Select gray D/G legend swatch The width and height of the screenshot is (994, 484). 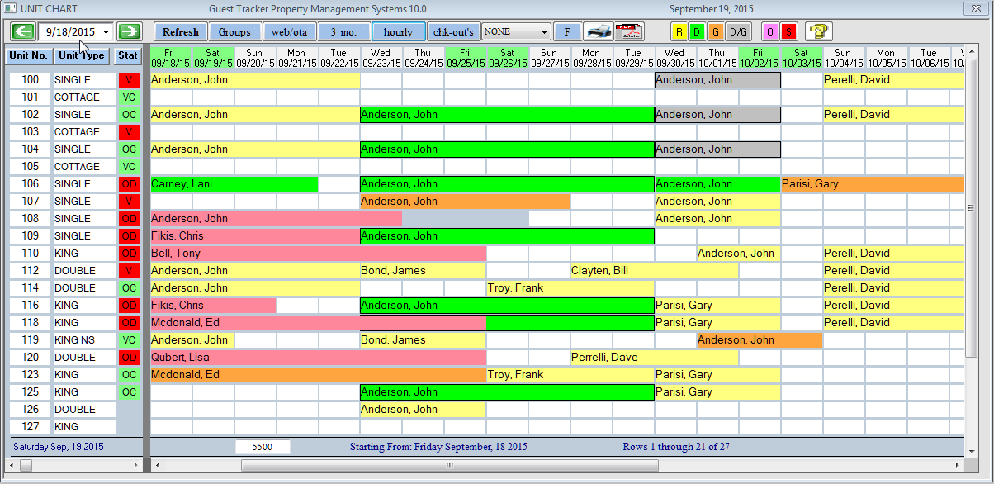pos(738,31)
